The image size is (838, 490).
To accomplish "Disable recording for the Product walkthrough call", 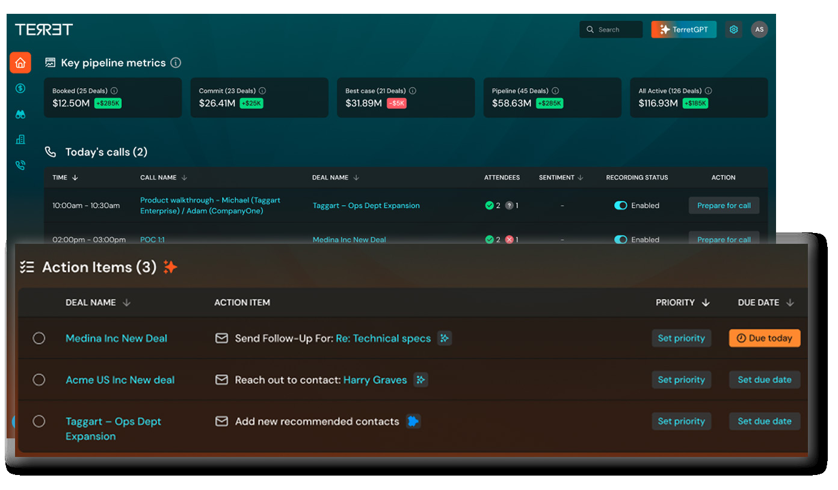I will [x=621, y=205].
